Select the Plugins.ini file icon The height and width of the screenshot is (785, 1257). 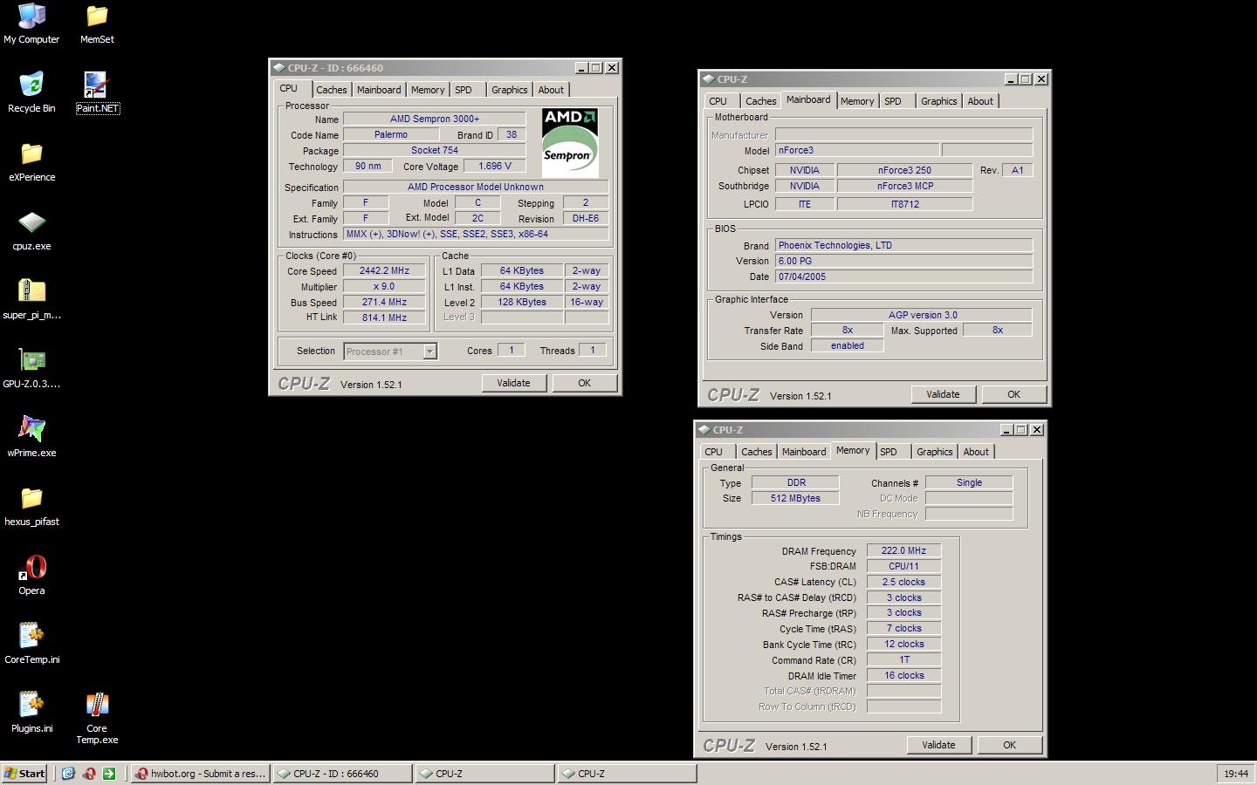point(31,706)
